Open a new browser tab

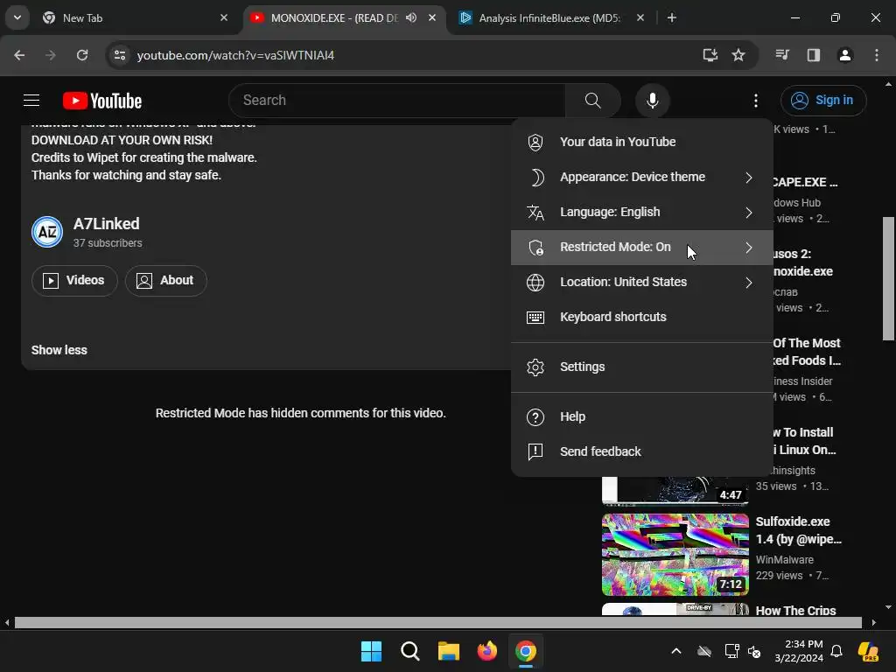[x=672, y=17]
